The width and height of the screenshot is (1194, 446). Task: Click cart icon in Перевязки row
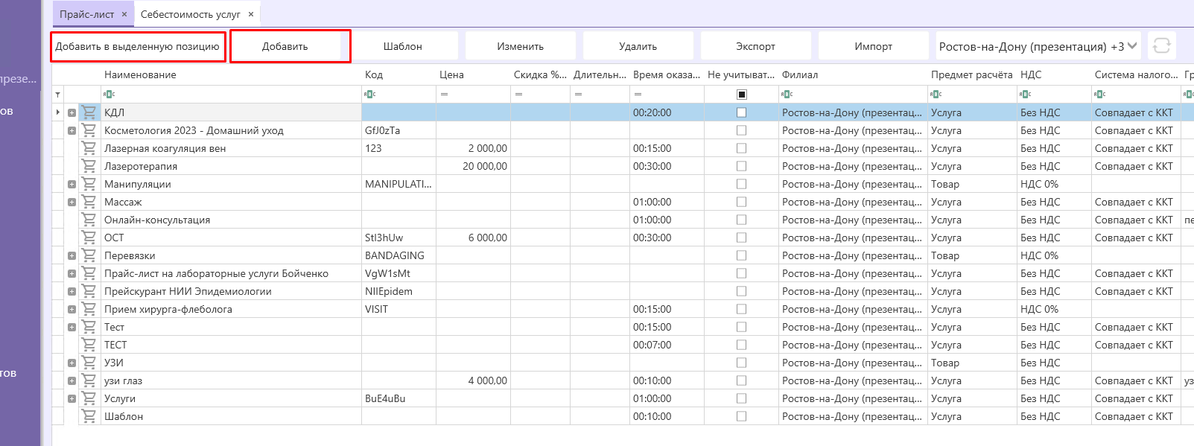(x=89, y=255)
